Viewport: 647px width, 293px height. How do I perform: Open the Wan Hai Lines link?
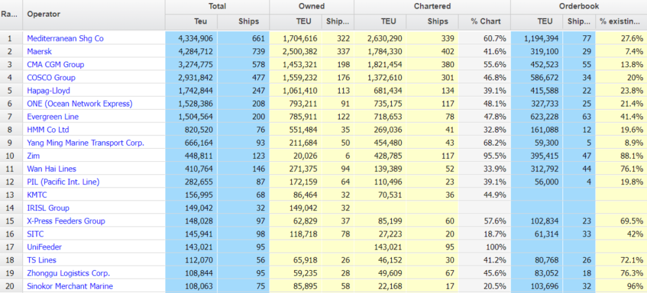[52, 169]
